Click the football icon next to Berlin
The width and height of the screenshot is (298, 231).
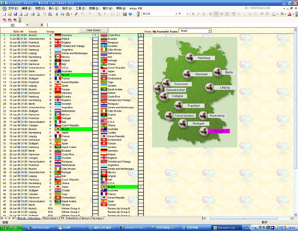[x=217, y=72]
